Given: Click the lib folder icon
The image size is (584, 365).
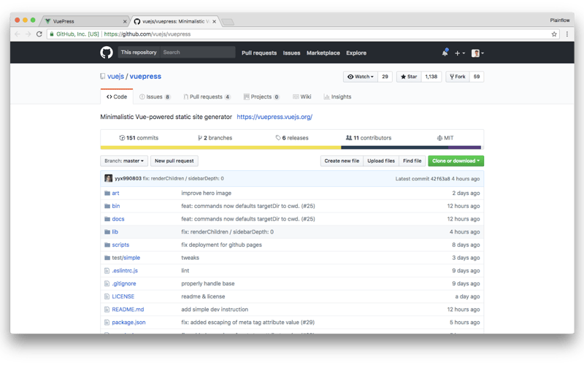Looking at the screenshot, I should pos(107,231).
